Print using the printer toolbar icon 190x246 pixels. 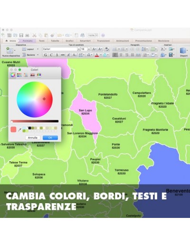(27, 35)
